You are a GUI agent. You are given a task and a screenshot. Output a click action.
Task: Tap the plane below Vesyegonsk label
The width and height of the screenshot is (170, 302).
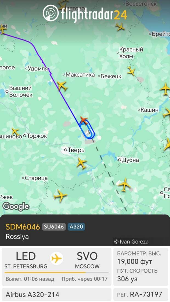[x=120, y=27]
